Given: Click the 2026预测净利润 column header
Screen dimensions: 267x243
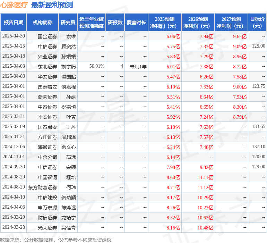Looking at the screenshot, I should tap(198, 22).
